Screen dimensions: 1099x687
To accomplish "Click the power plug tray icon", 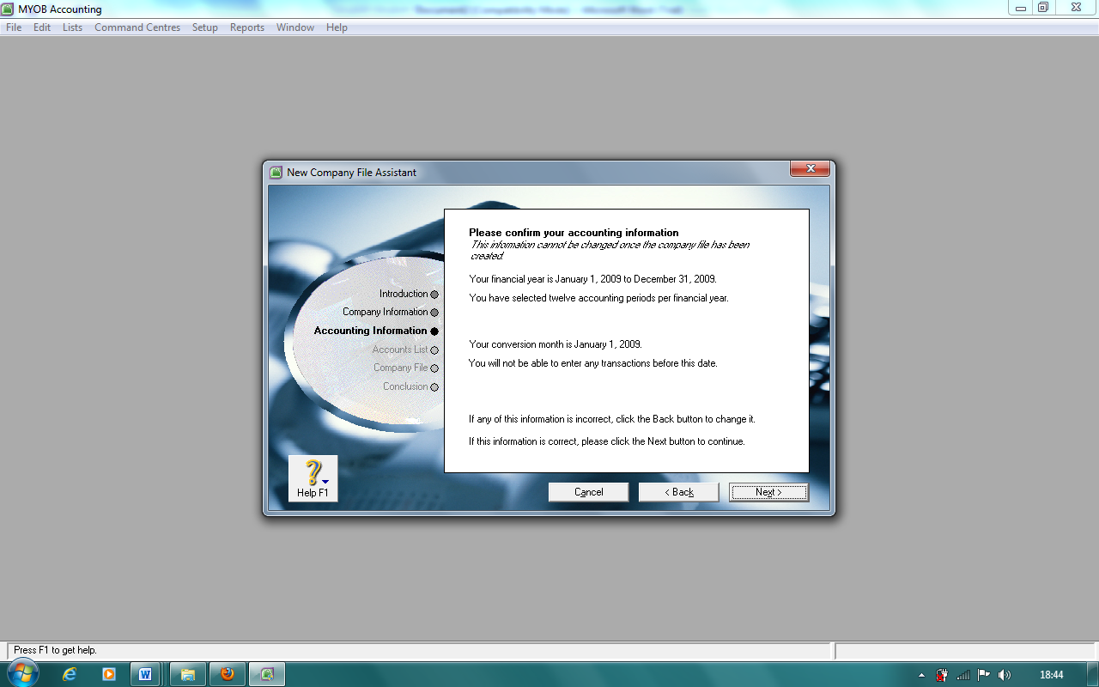I will coord(943,675).
